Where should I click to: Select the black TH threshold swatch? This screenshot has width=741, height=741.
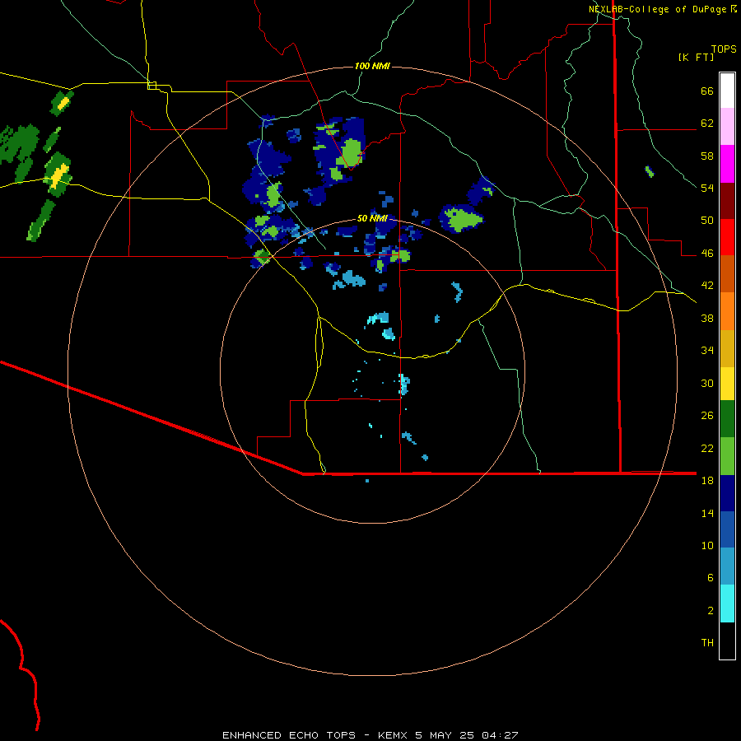(727, 641)
